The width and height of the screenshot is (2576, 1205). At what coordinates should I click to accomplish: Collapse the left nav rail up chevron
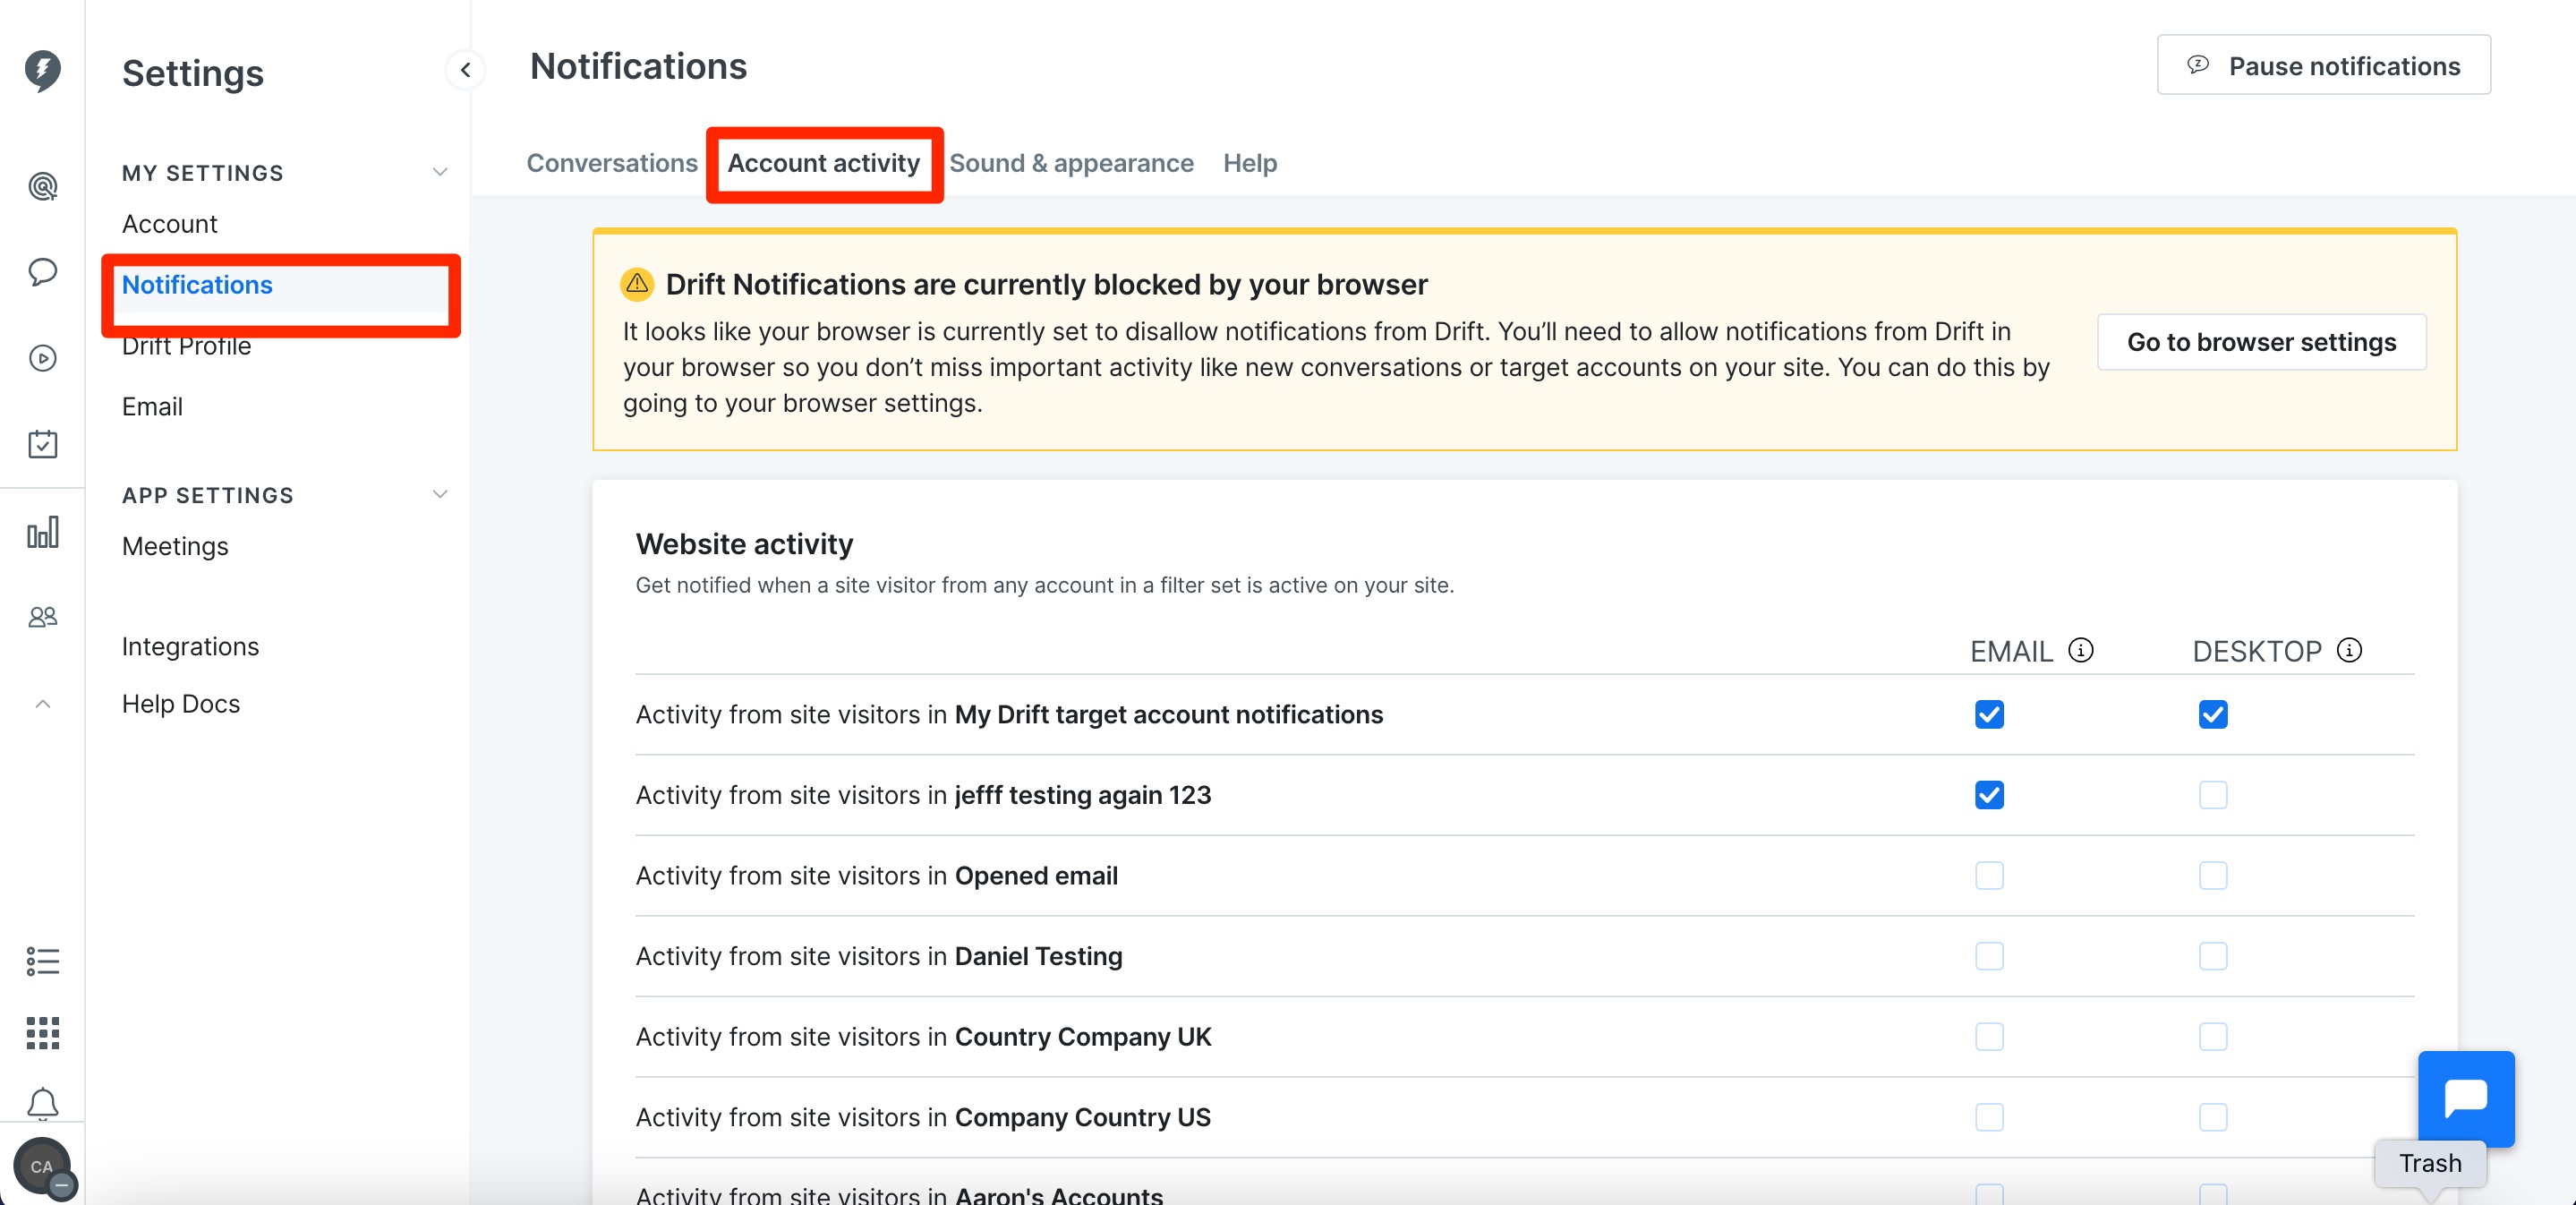click(x=42, y=704)
